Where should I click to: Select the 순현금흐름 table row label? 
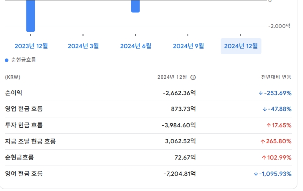[x=19, y=158]
